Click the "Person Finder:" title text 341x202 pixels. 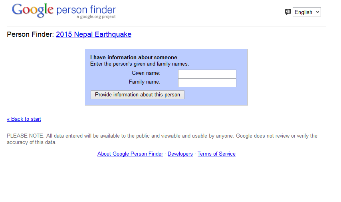(30, 34)
